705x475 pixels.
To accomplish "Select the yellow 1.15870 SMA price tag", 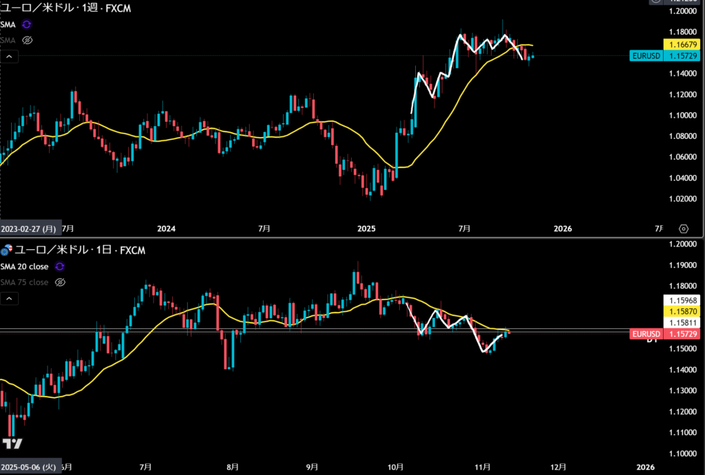I will (682, 311).
